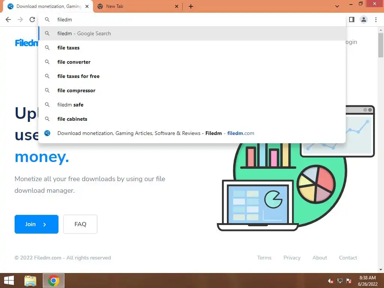The height and width of the screenshot is (288, 384).
Task: Open the Chrome three-dot menu
Action: point(376,19)
